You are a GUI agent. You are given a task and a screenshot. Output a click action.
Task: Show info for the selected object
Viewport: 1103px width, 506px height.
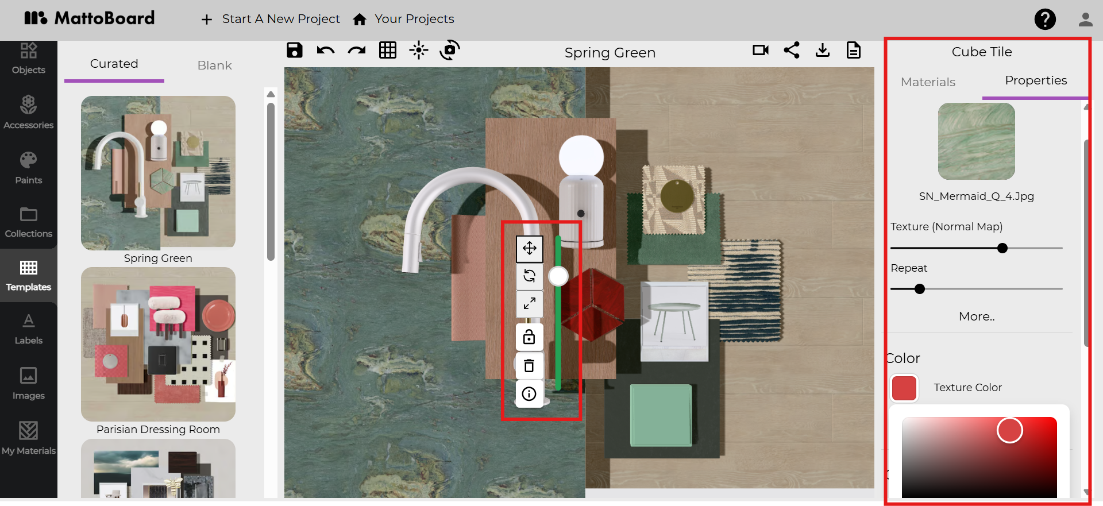[x=530, y=394]
